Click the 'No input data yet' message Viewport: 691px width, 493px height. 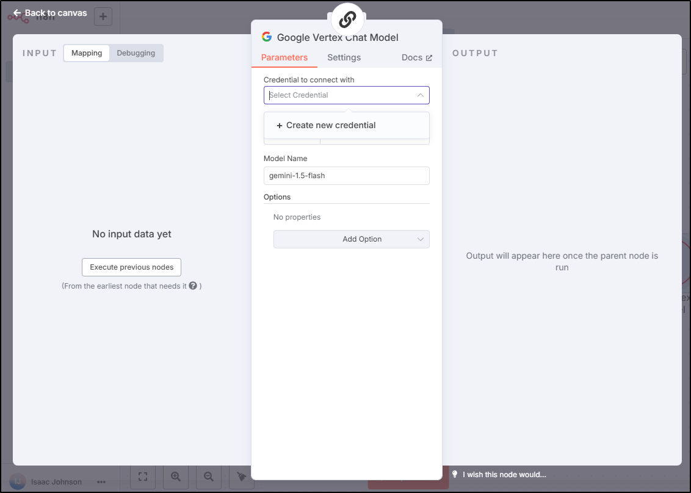click(132, 234)
